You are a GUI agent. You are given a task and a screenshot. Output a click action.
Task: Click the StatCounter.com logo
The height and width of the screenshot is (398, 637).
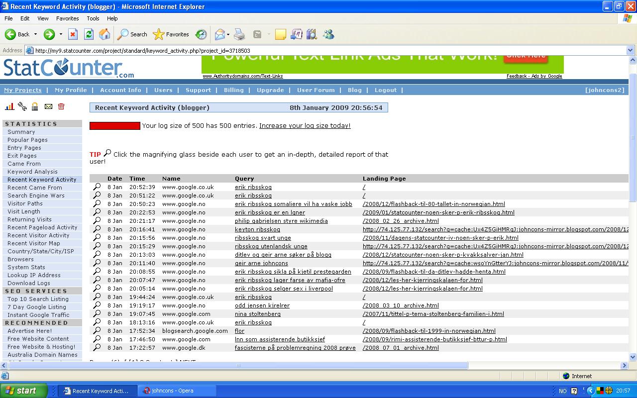coord(69,68)
